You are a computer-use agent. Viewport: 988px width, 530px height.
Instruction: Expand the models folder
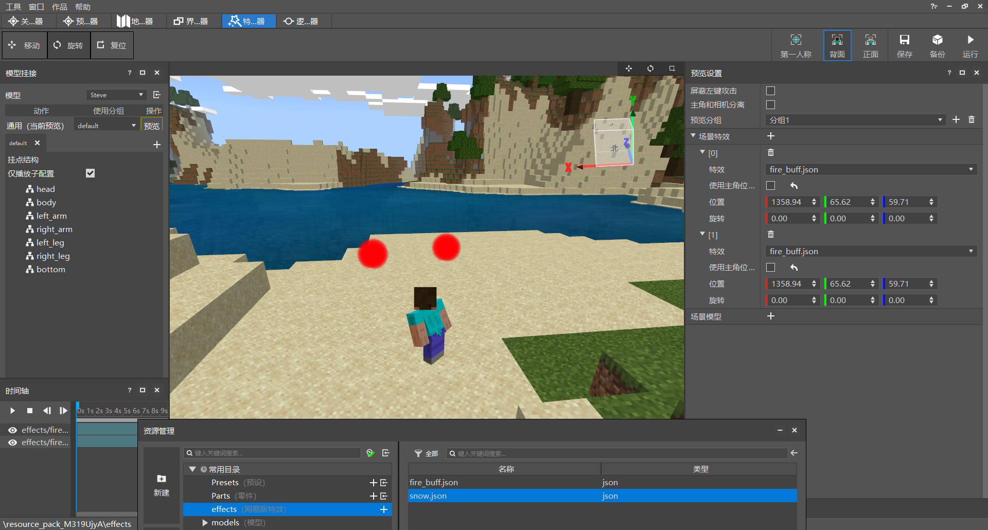(205, 522)
